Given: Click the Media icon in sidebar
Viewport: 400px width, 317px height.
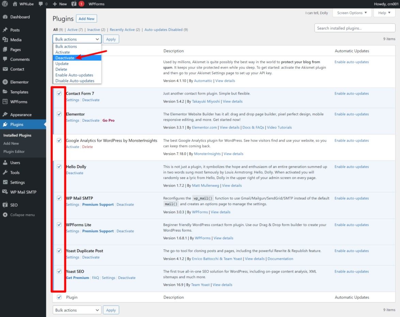Looking at the screenshot, I should coord(5,39).
